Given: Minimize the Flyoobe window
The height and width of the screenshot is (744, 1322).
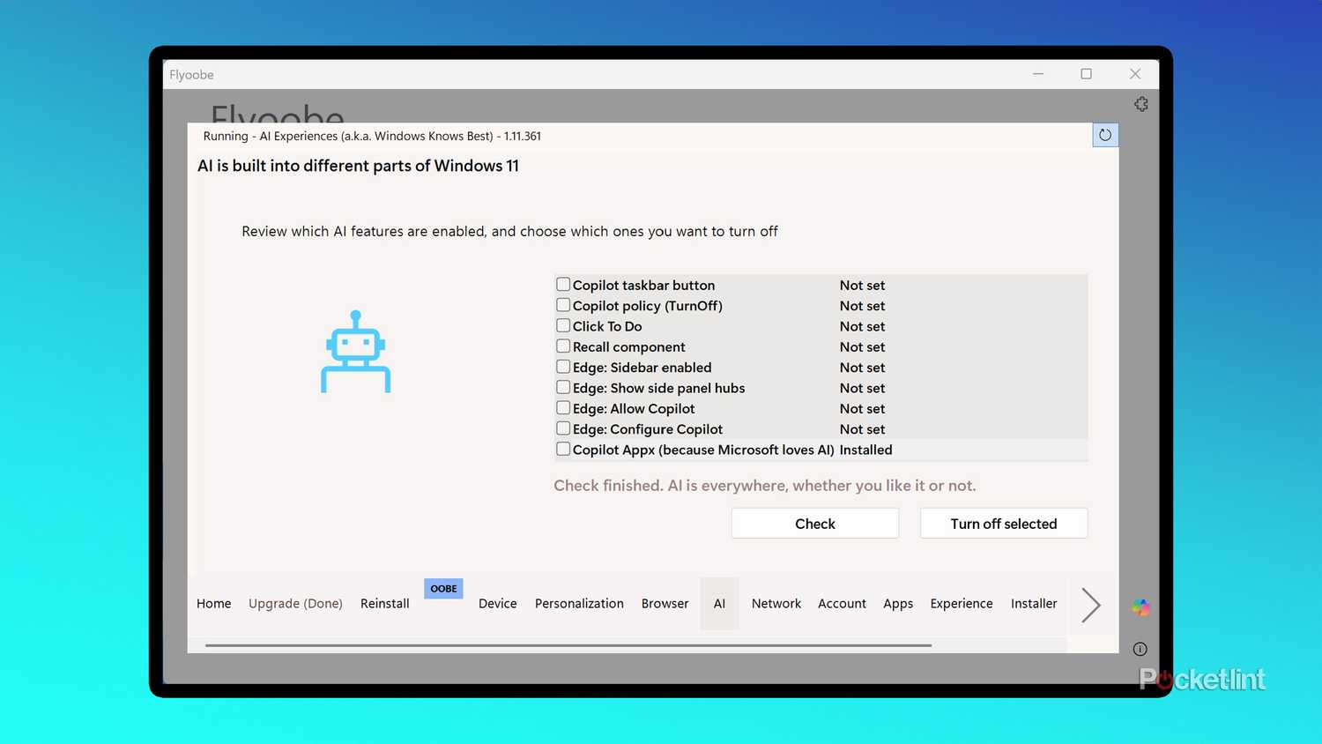Looking at the screenshot, I should 1038,74.
